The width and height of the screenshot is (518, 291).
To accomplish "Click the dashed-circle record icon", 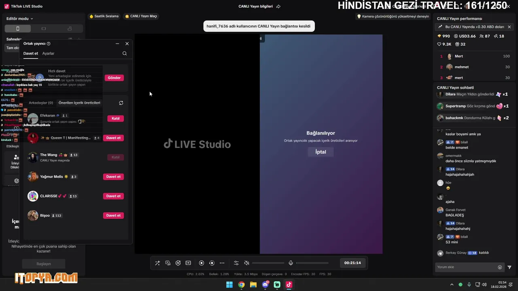I will click(x=212, y=263).
